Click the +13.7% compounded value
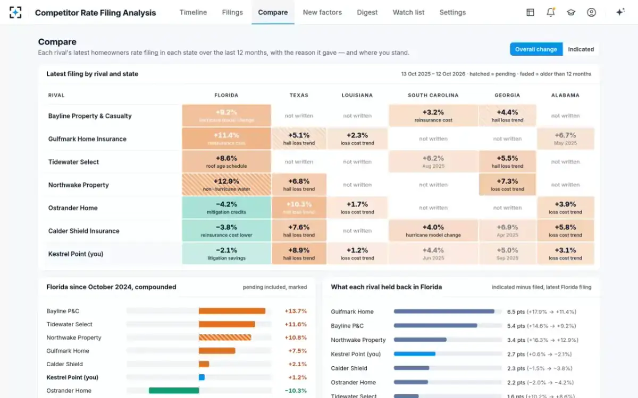 pos(296,311)
